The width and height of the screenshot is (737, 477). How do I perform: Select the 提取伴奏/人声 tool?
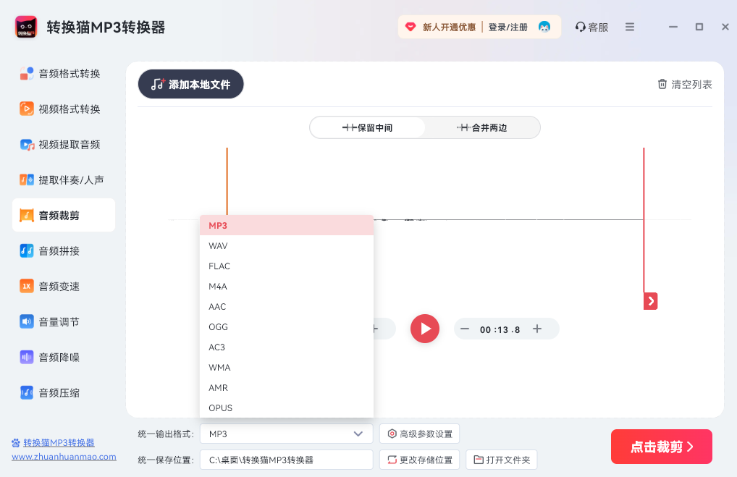[64, 180]
